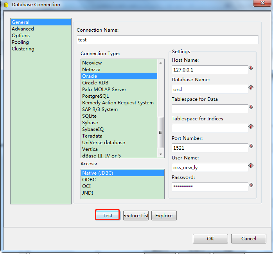Click the database icon in title bar
Viewport: 273px width, 254px height.
pos(6,5)
